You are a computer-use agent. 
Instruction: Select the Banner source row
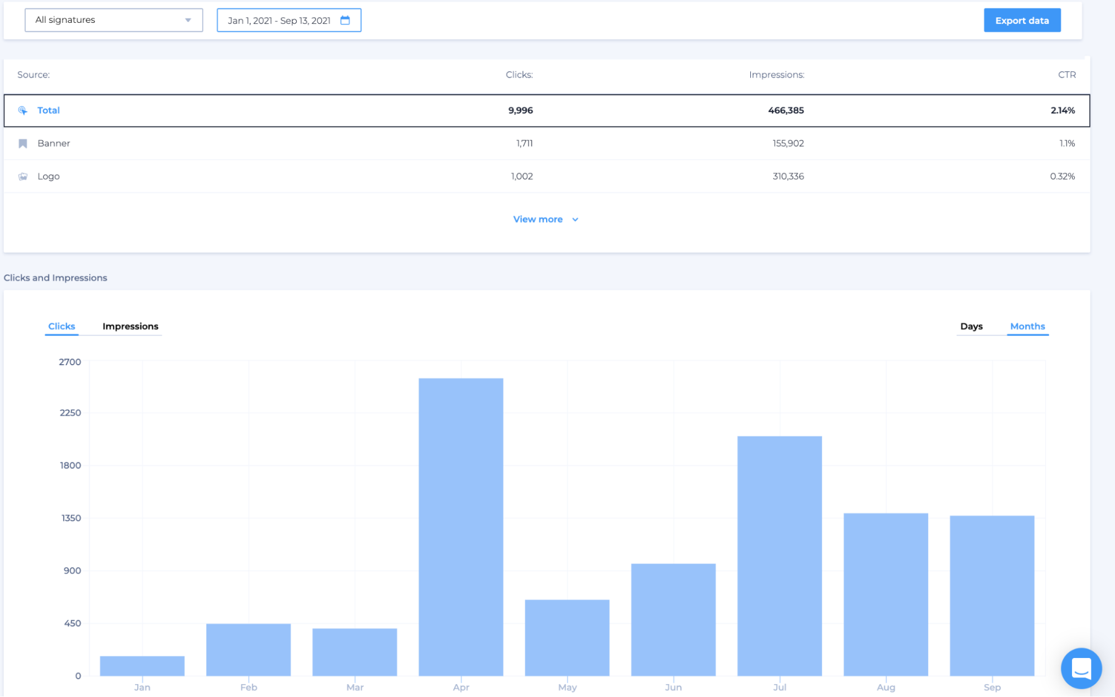tap(547, 143)
